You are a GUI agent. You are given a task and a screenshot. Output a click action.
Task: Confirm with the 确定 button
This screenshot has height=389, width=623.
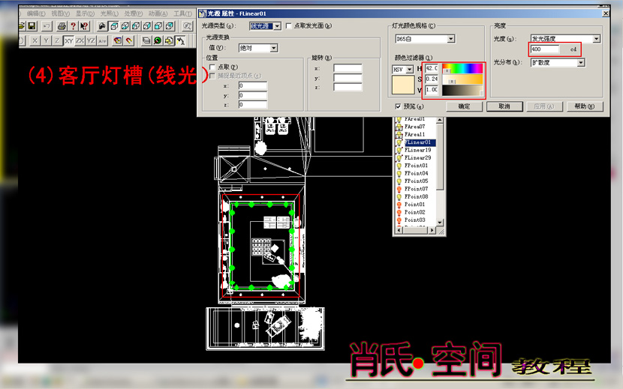[464, 106]
